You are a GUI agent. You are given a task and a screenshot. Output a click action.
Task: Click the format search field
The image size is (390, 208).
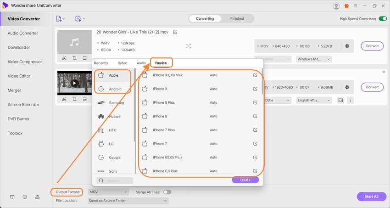point(115,180)
